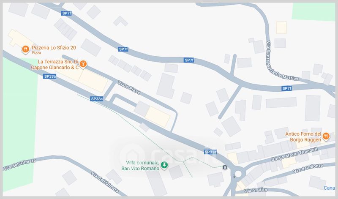The width and height of the screenshot is (338, 199).
Task: Select the bus stop icon near roundabout
Action: [225, 167]
